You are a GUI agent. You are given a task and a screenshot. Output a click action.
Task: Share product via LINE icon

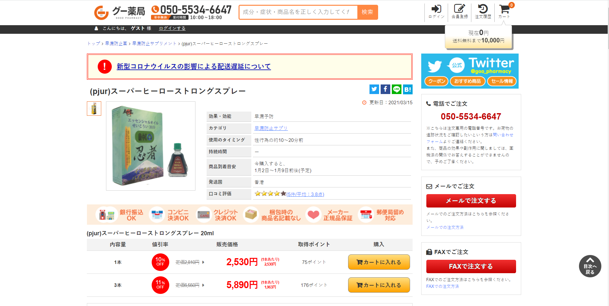click(397, 89)
